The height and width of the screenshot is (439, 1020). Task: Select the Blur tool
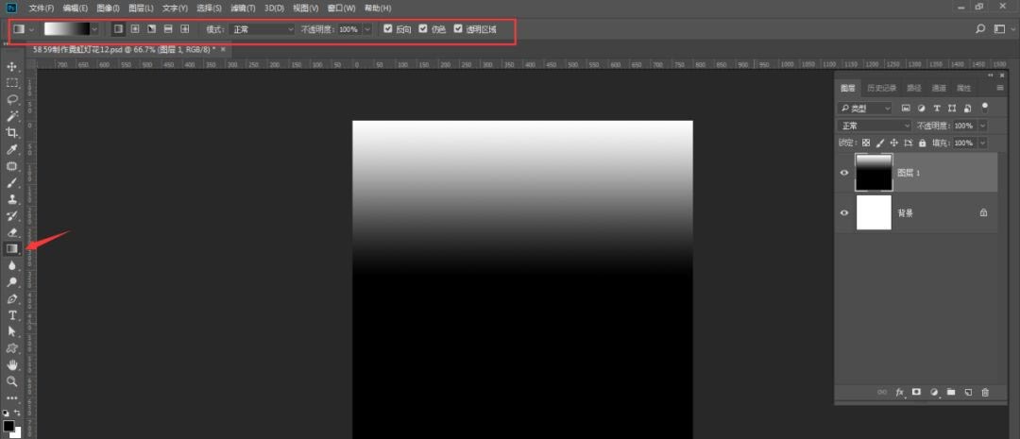click(11, 265)
